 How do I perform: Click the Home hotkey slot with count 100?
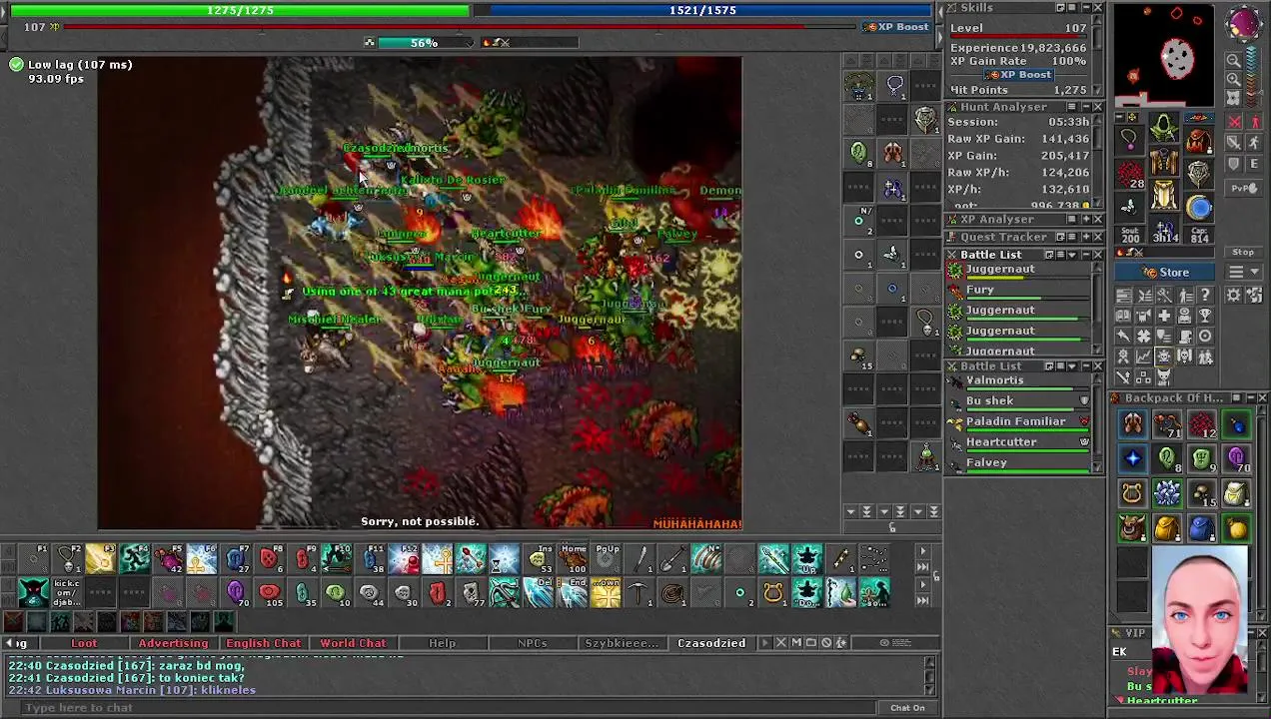coord(573,557)
